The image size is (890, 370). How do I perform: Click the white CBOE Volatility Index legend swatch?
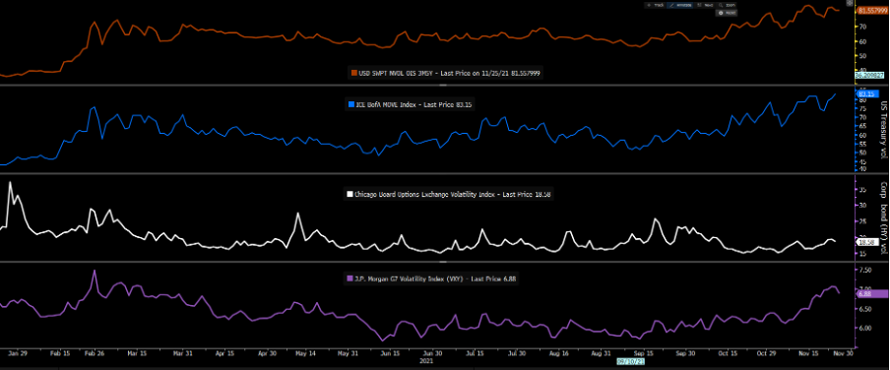350,194
